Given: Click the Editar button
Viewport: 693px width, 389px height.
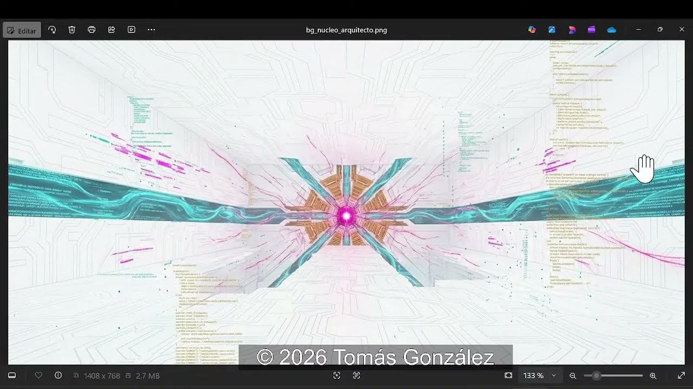Looking at the screenshot, I should [x=22, y=30].
